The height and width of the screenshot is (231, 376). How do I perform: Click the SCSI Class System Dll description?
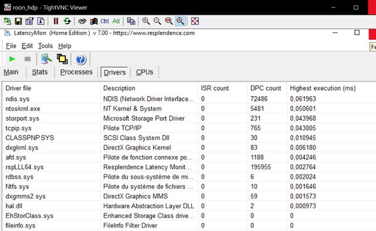136,138
